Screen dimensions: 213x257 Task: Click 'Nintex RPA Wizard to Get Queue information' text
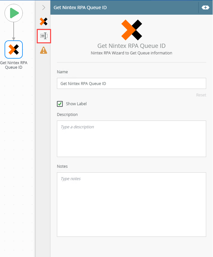131,53
